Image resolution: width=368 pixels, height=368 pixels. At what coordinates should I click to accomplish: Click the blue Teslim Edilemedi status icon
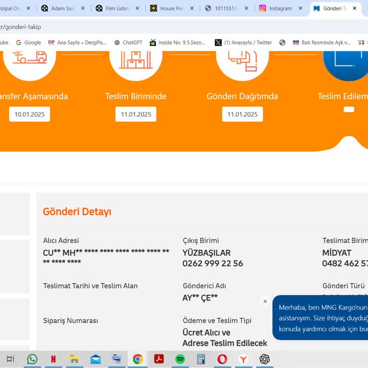pyautogui.click(x=345, y=63)
